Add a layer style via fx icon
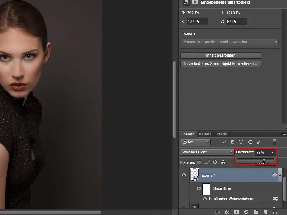287x215 pixels. (x=227, y=212)
